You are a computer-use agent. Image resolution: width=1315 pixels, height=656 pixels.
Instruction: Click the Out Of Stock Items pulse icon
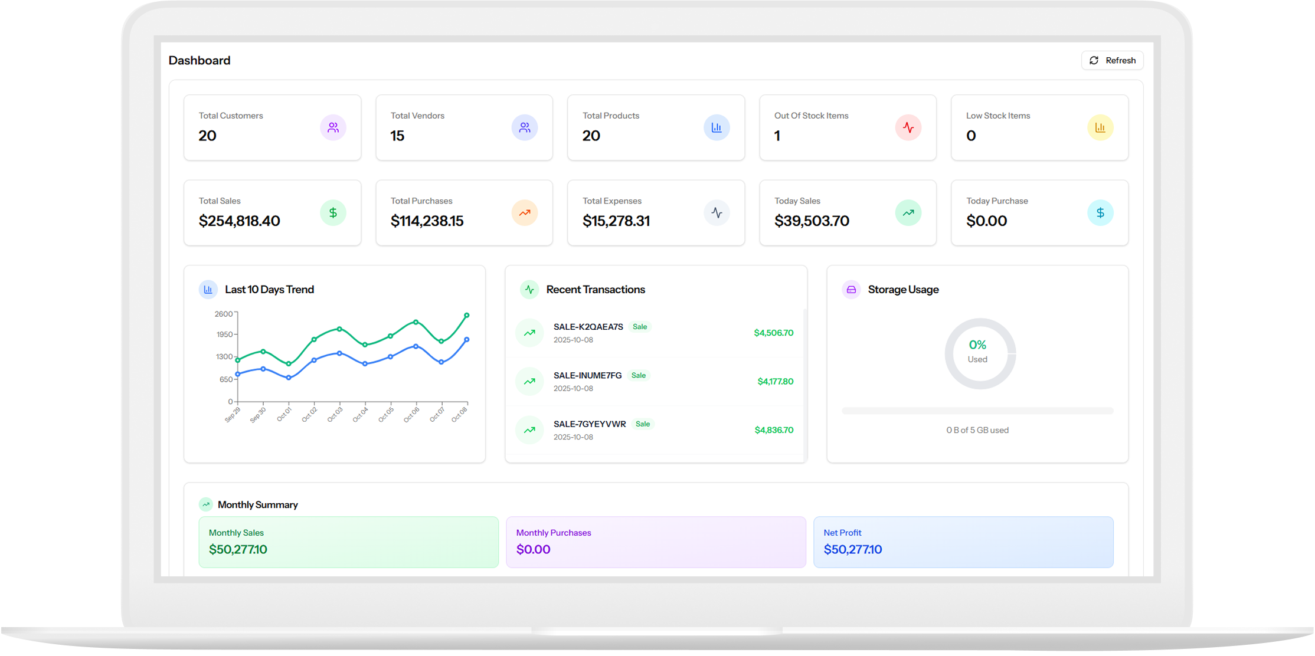tap(908, 127)
